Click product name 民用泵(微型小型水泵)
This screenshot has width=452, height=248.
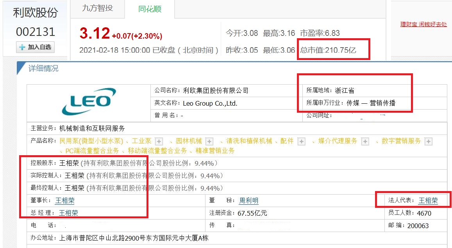click(x=91, y=141)
